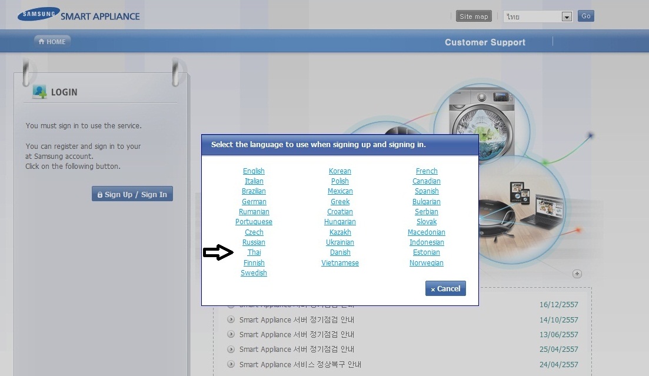Select the Slovak language link

427,222
